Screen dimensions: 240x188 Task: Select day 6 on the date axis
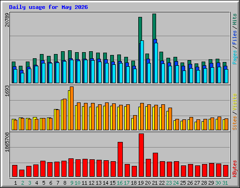coord(51,183)
